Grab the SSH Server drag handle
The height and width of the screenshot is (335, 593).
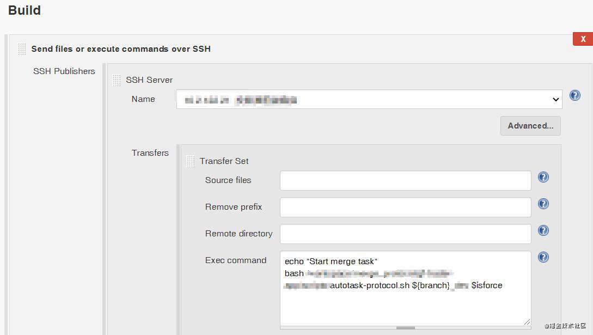(x=117, y=80)
